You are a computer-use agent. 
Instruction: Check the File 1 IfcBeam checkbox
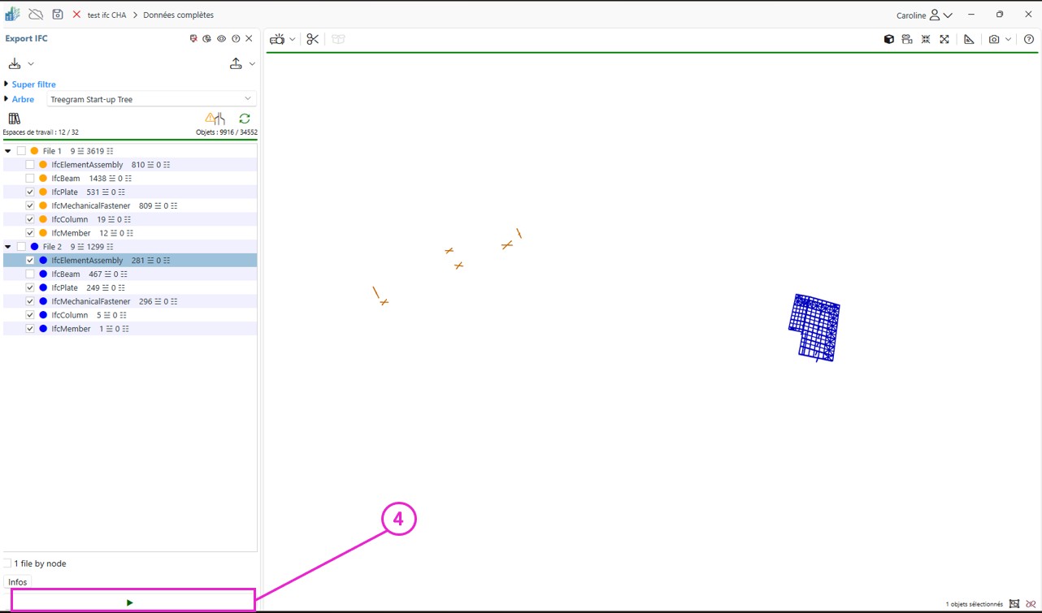[x=30, y=179]
